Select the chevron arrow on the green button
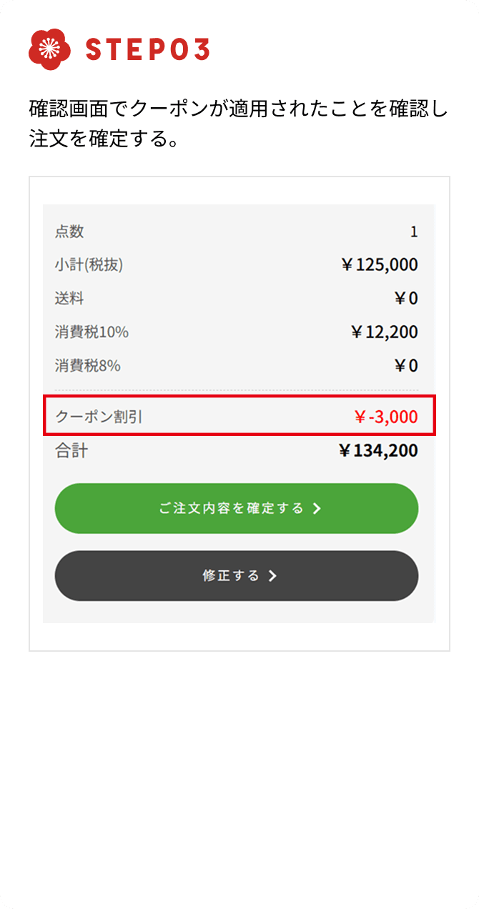Screen dimensions: 479x909 (x=317, y=510)
